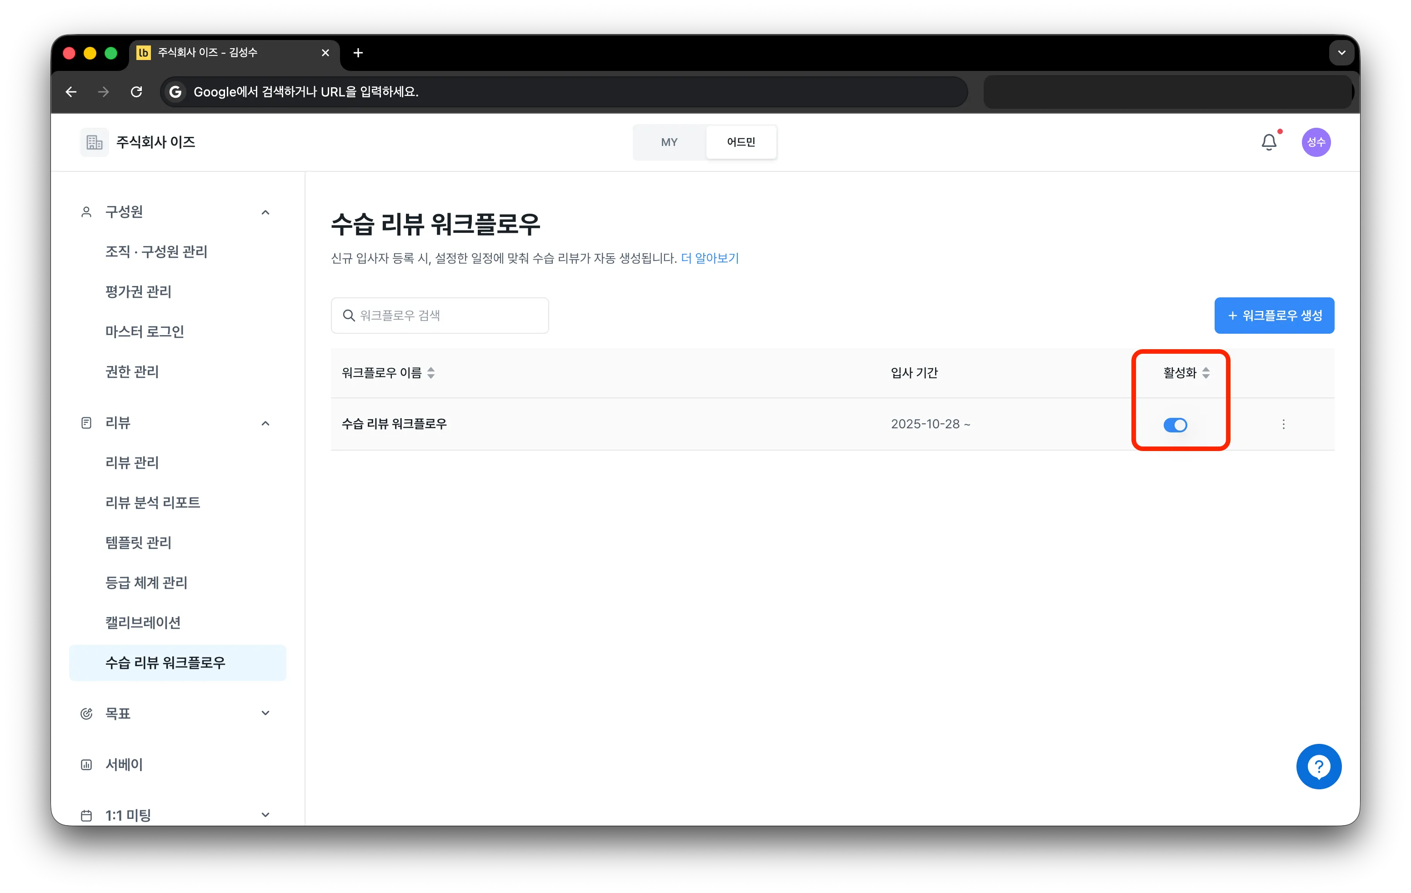Expand the 목표 sidebar section
Viewport: 1411px width, 893px height.
265,713
